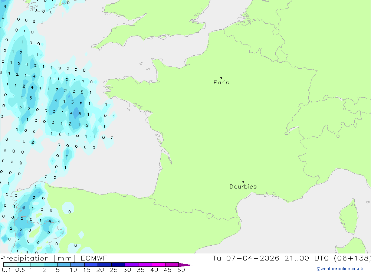This screenshot has width=371, height=272.
Task: Click the over-50 mm legend arrow tip
Action: tap(185, 265)
